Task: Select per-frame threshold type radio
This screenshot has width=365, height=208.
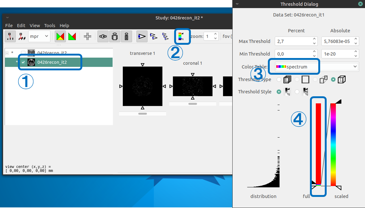Action: (x=297, y=79)
